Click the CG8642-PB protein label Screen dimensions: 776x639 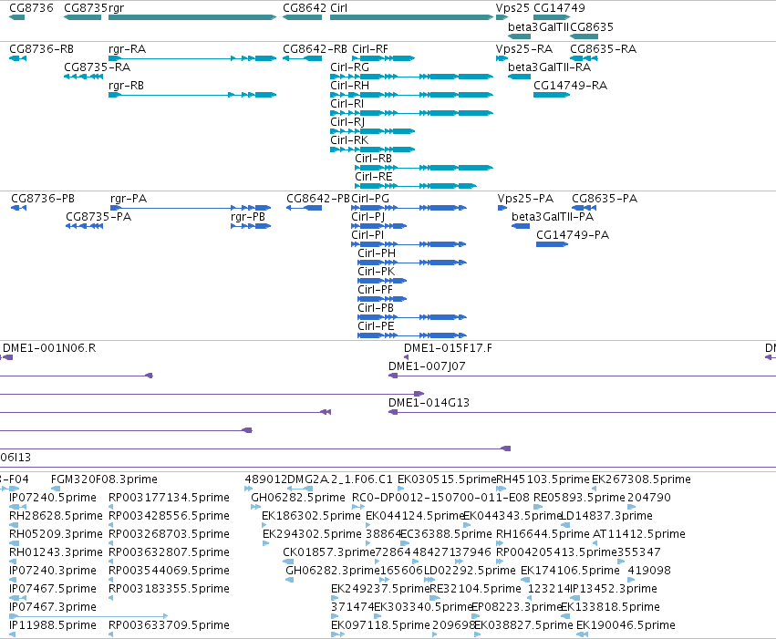point(318,199)
